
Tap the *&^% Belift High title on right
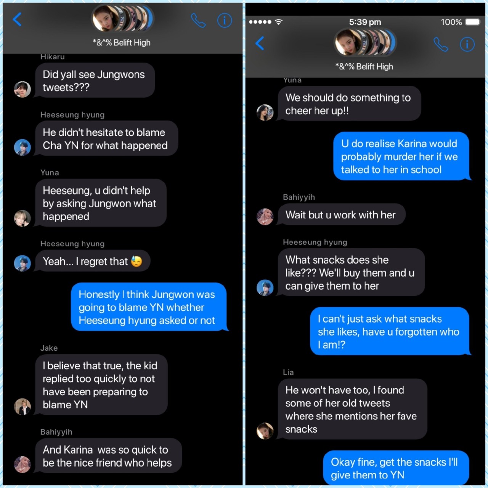coord(364,66)
